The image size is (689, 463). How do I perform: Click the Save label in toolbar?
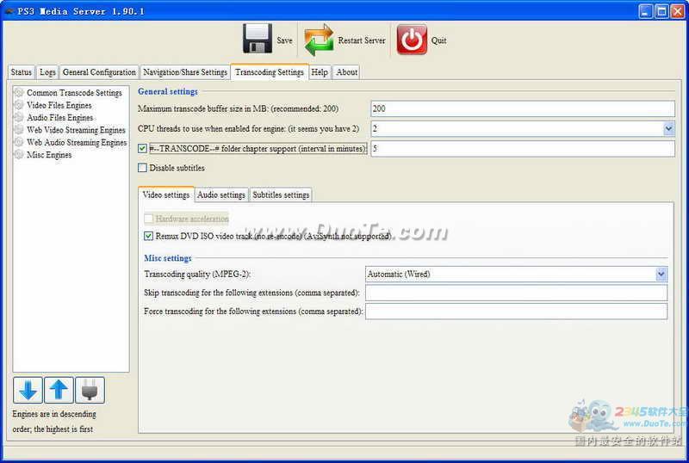[x=284, y=40]
